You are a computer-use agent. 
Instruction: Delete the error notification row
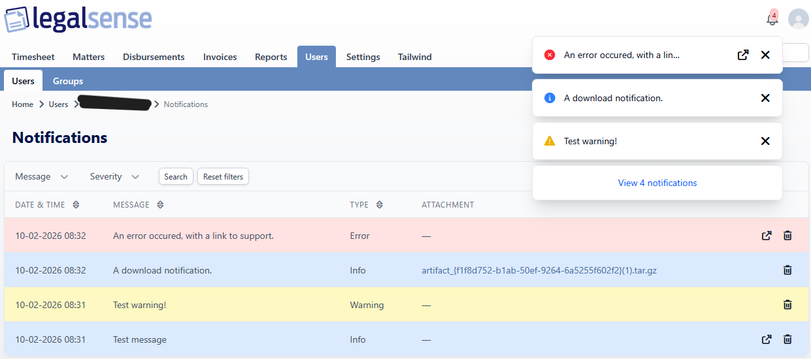pyautogui.click(x=787, y=236)
